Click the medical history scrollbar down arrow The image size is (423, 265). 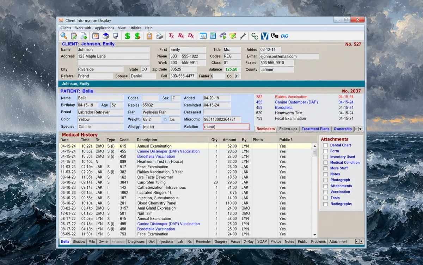[x=315, y=235]
